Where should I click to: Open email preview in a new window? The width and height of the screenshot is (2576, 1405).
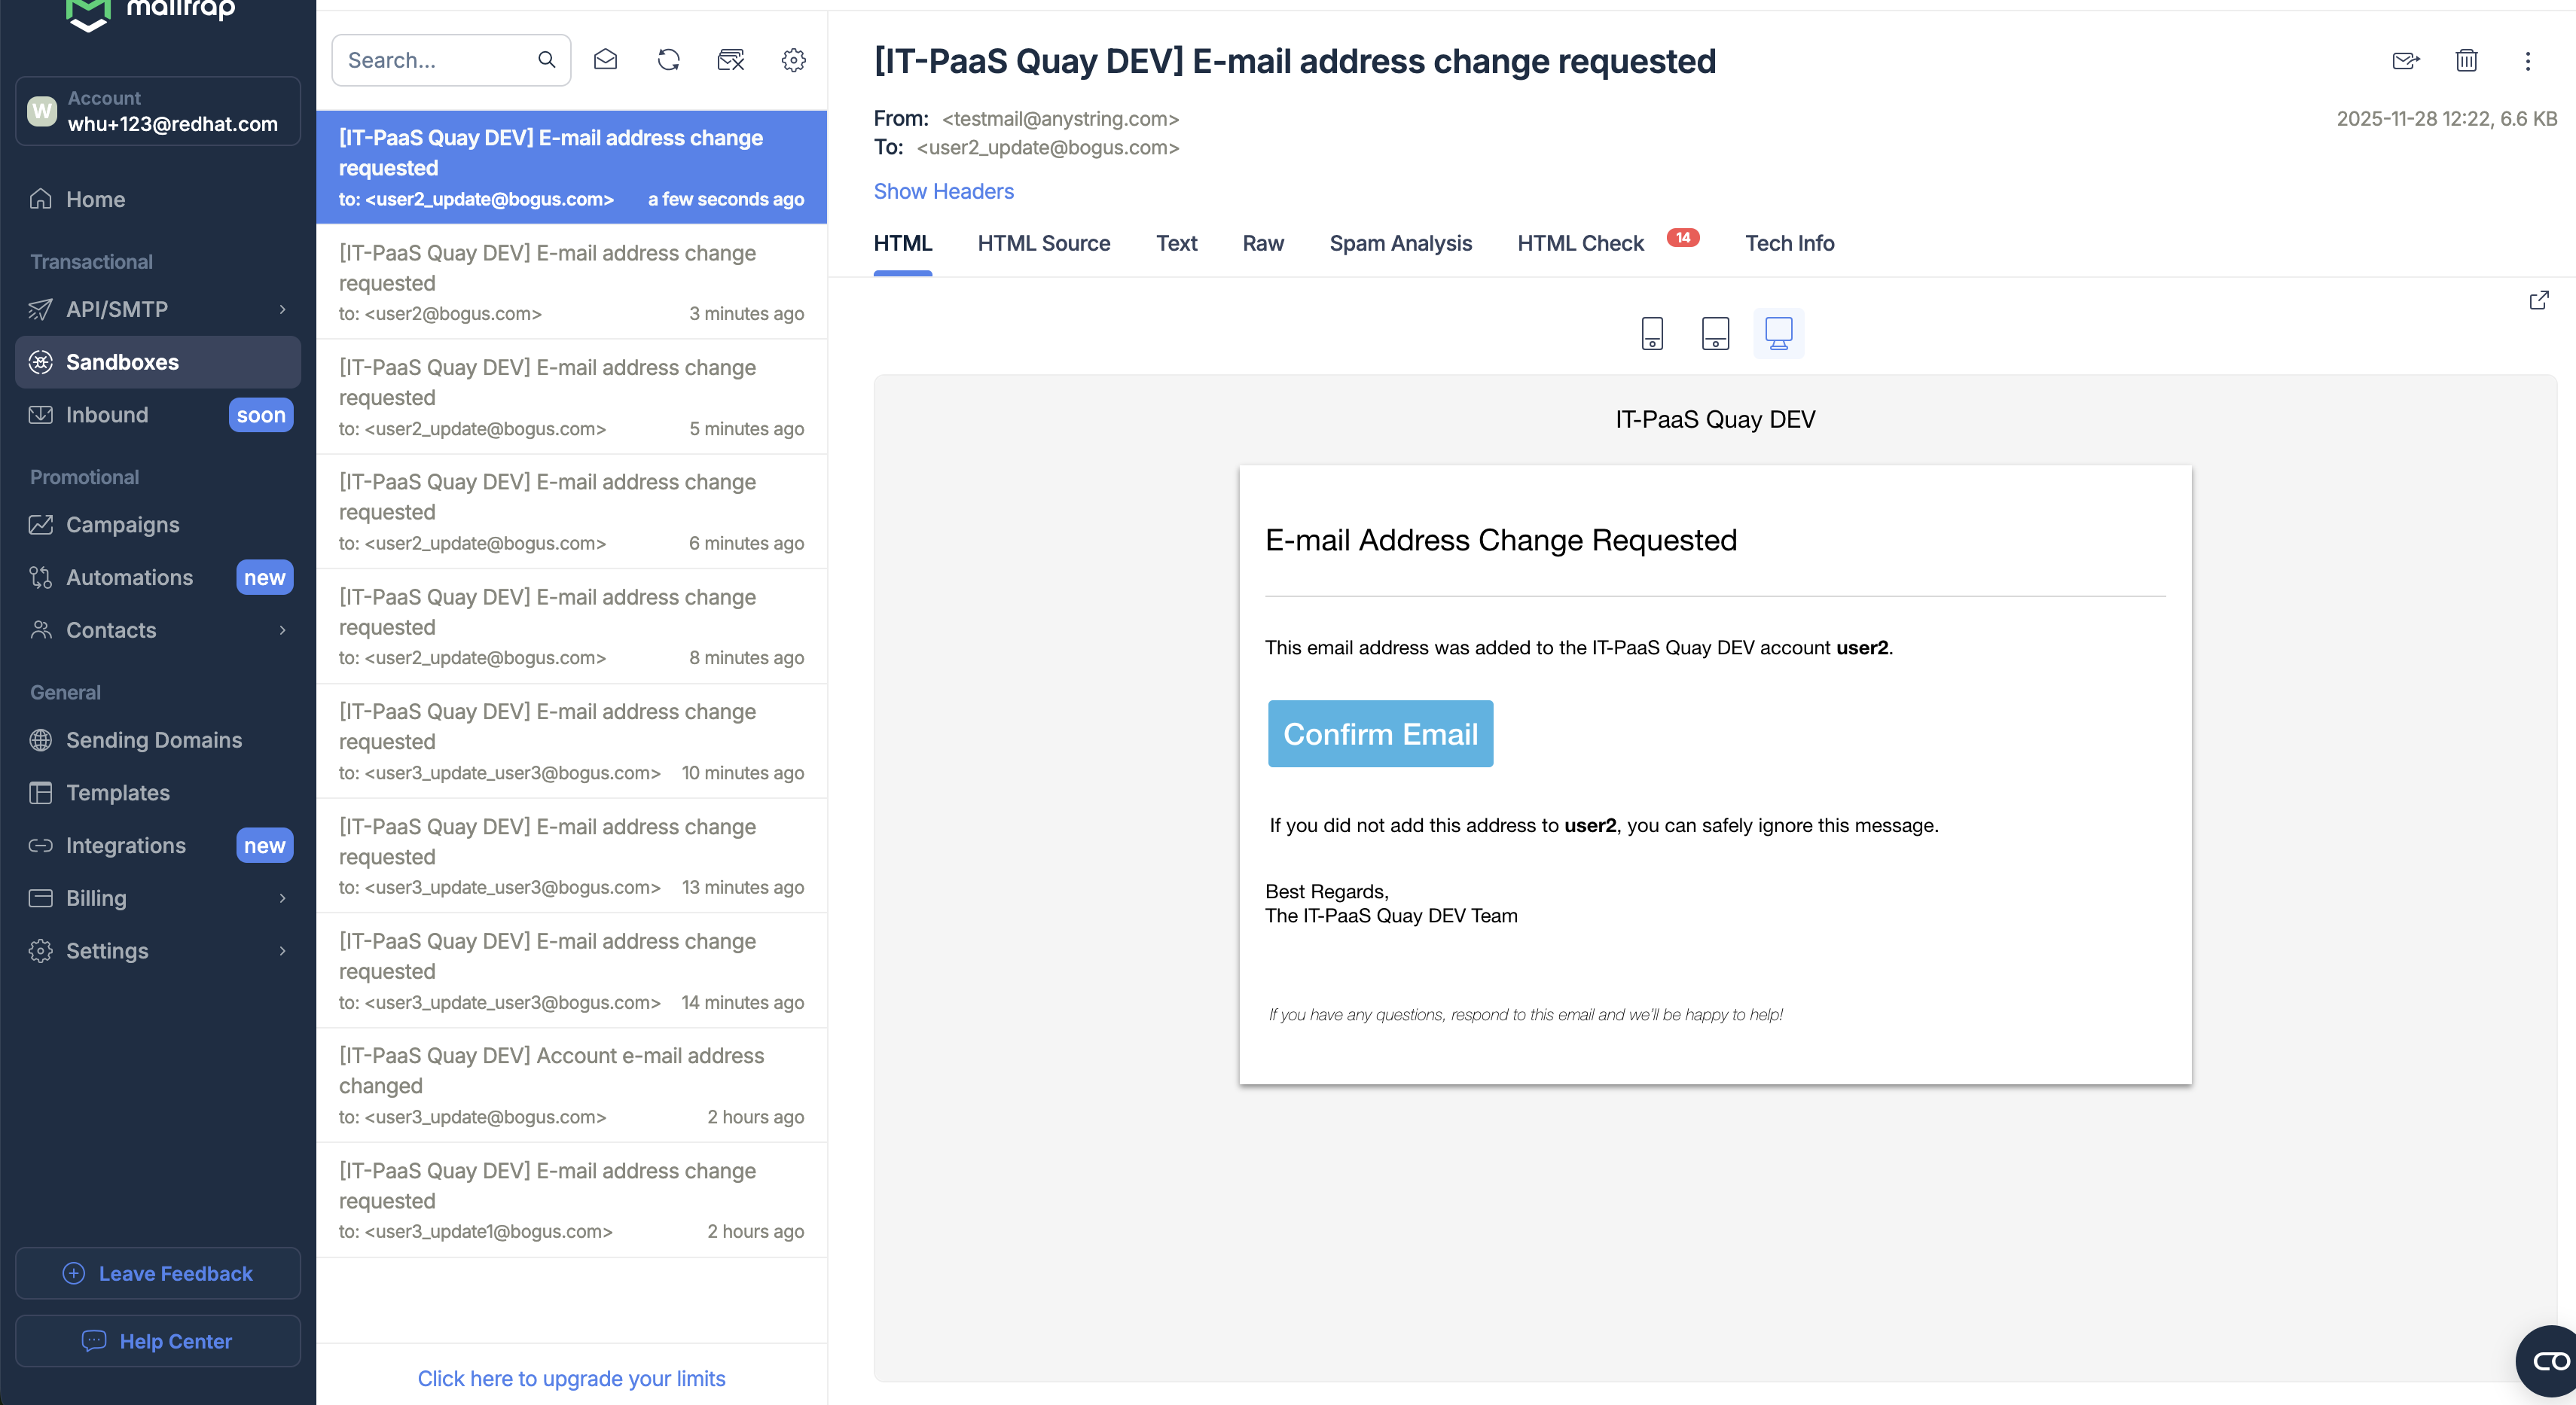pyautogui.click(x=2538, y=300)
